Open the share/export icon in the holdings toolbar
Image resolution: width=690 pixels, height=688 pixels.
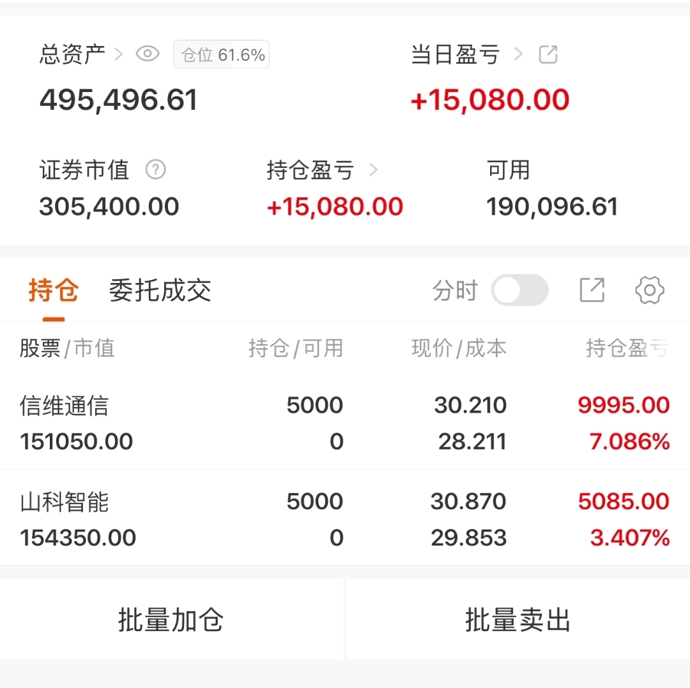(x=592, y=290)
